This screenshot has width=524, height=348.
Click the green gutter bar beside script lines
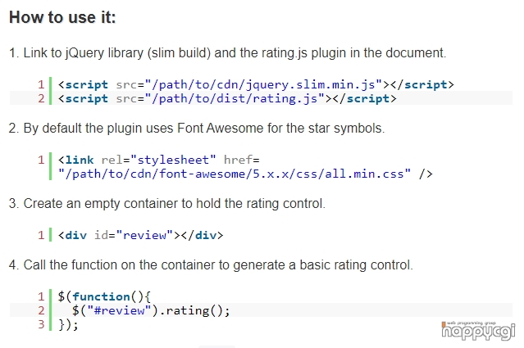51,91
